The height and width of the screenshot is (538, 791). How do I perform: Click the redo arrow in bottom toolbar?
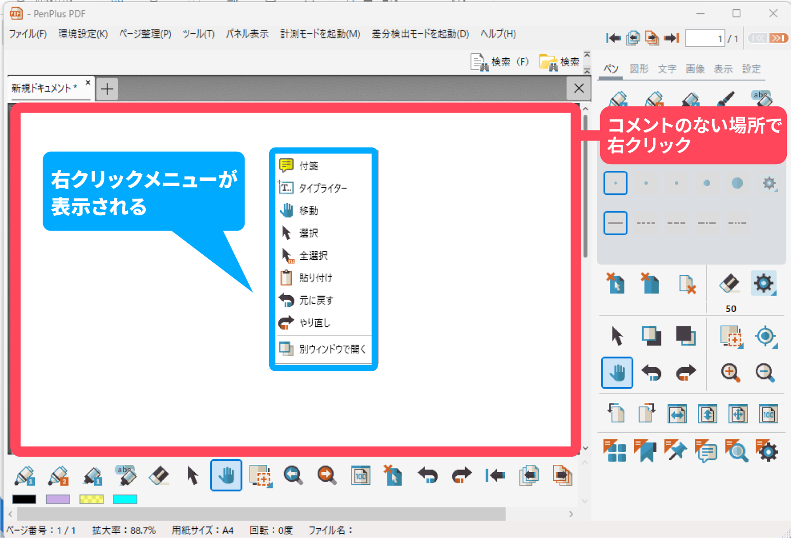462,476
